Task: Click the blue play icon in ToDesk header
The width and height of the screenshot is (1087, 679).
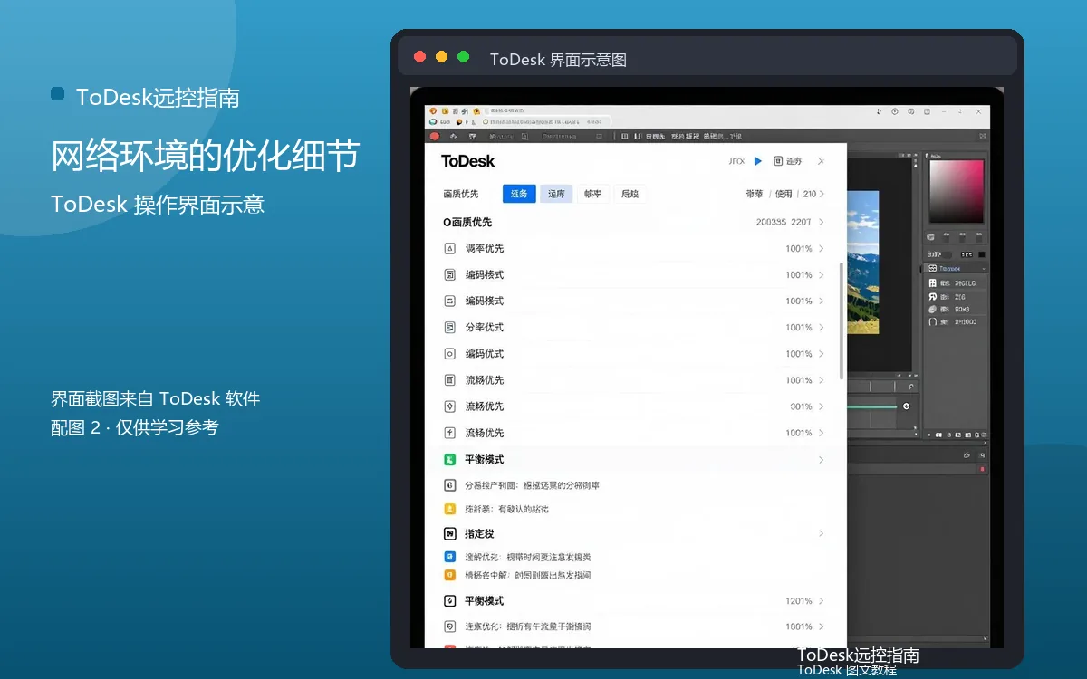Action: tap(758, 161)
